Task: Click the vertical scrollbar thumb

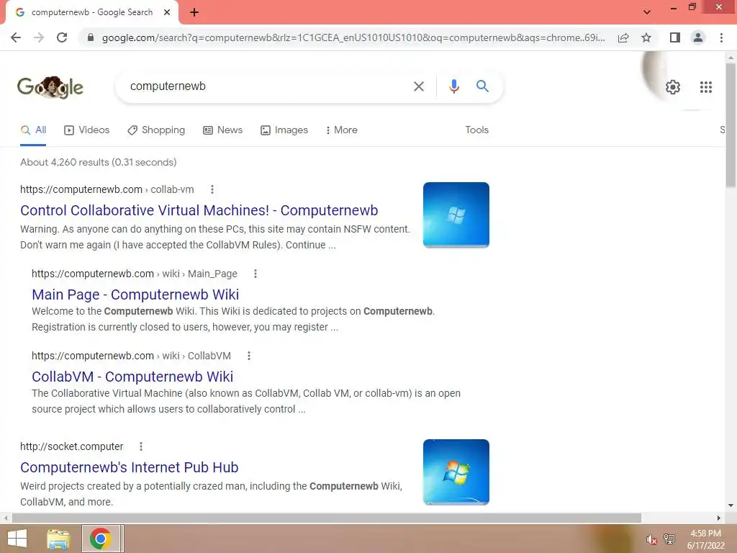Action: click(731, 125)
